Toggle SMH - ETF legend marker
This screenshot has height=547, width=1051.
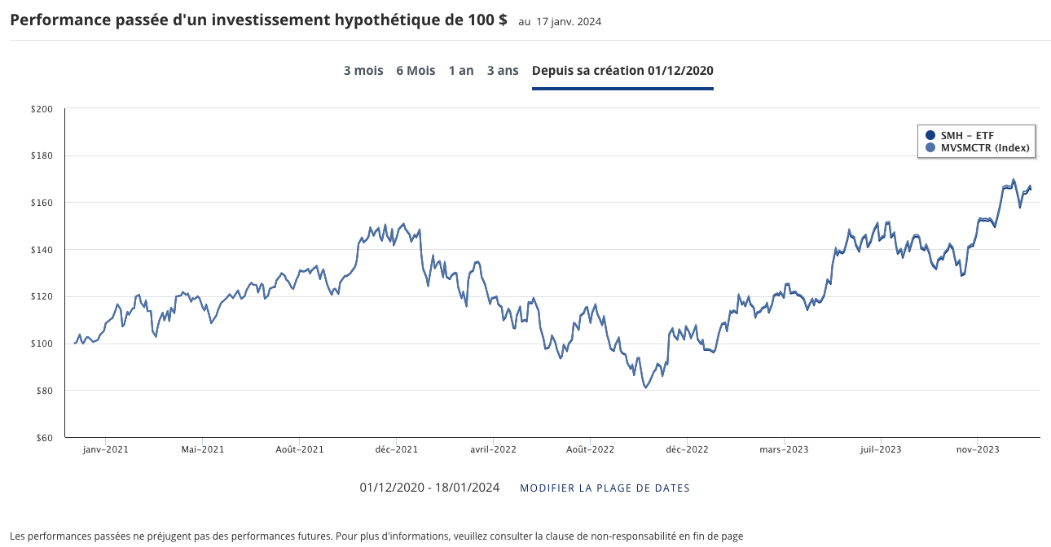pyautogui.click(x=930, y=135)
